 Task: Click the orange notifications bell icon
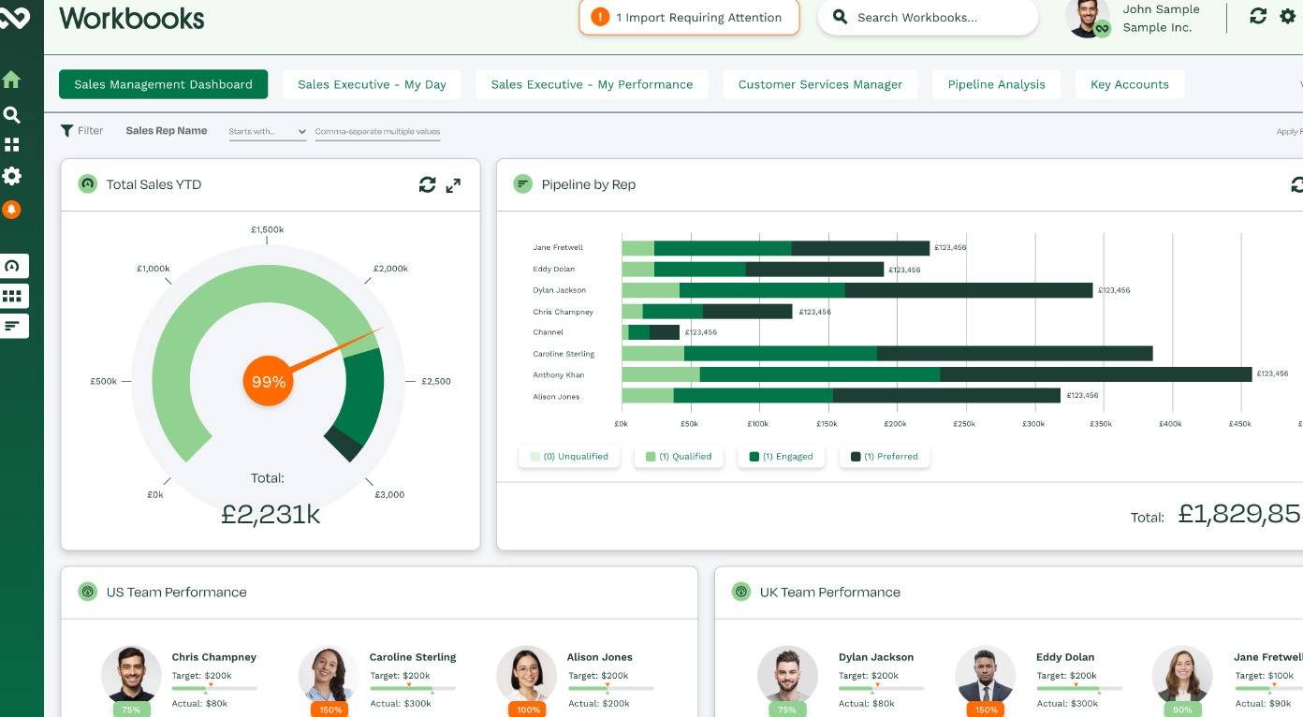11,210
